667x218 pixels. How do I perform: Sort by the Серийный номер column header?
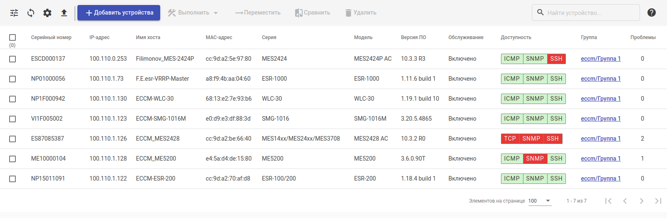[x=51, y=37]
